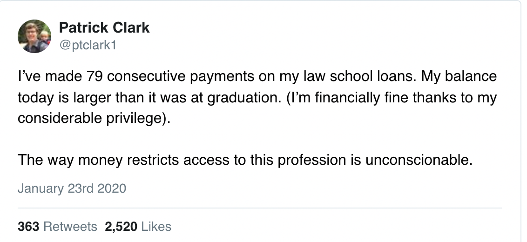Click the parenthetical 'I'm financially fine' text
Screen dimensions: 527x242
[257, 108]
